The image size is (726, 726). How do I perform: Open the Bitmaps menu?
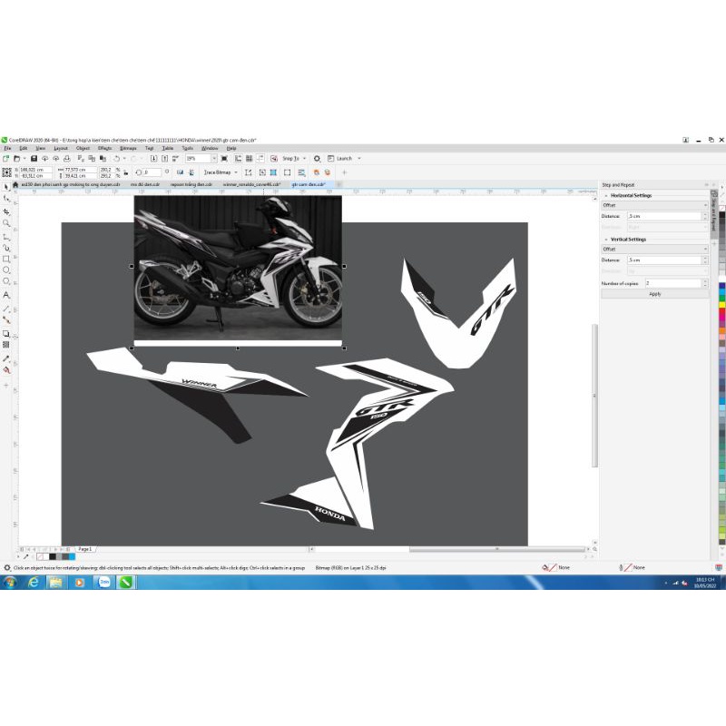[128, 148]
